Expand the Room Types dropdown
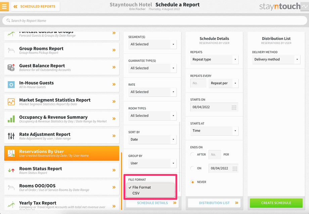The width and height of the screenshot is (309, 214). [152, 116]
